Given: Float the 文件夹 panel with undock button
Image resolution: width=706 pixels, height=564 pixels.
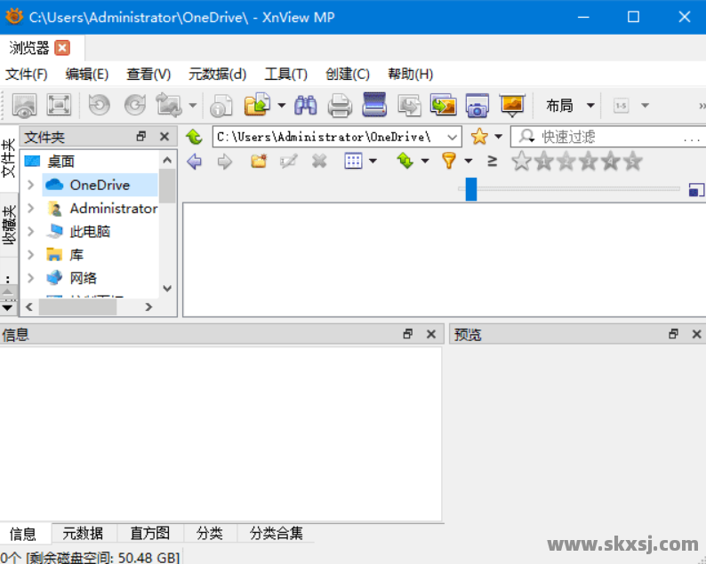Looking at the screenshot, I should 141,137.
